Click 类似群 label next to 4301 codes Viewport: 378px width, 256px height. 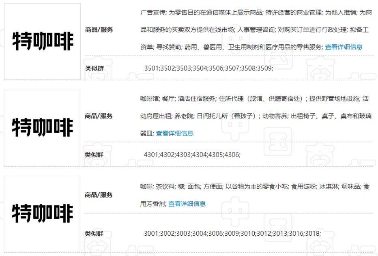(94, 155)
